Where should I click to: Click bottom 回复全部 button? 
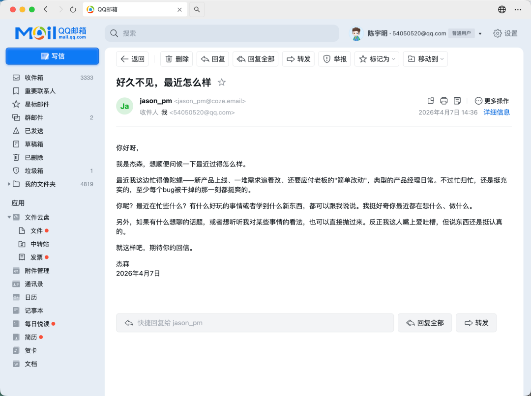pyautogui.click(x=425, y=323)
